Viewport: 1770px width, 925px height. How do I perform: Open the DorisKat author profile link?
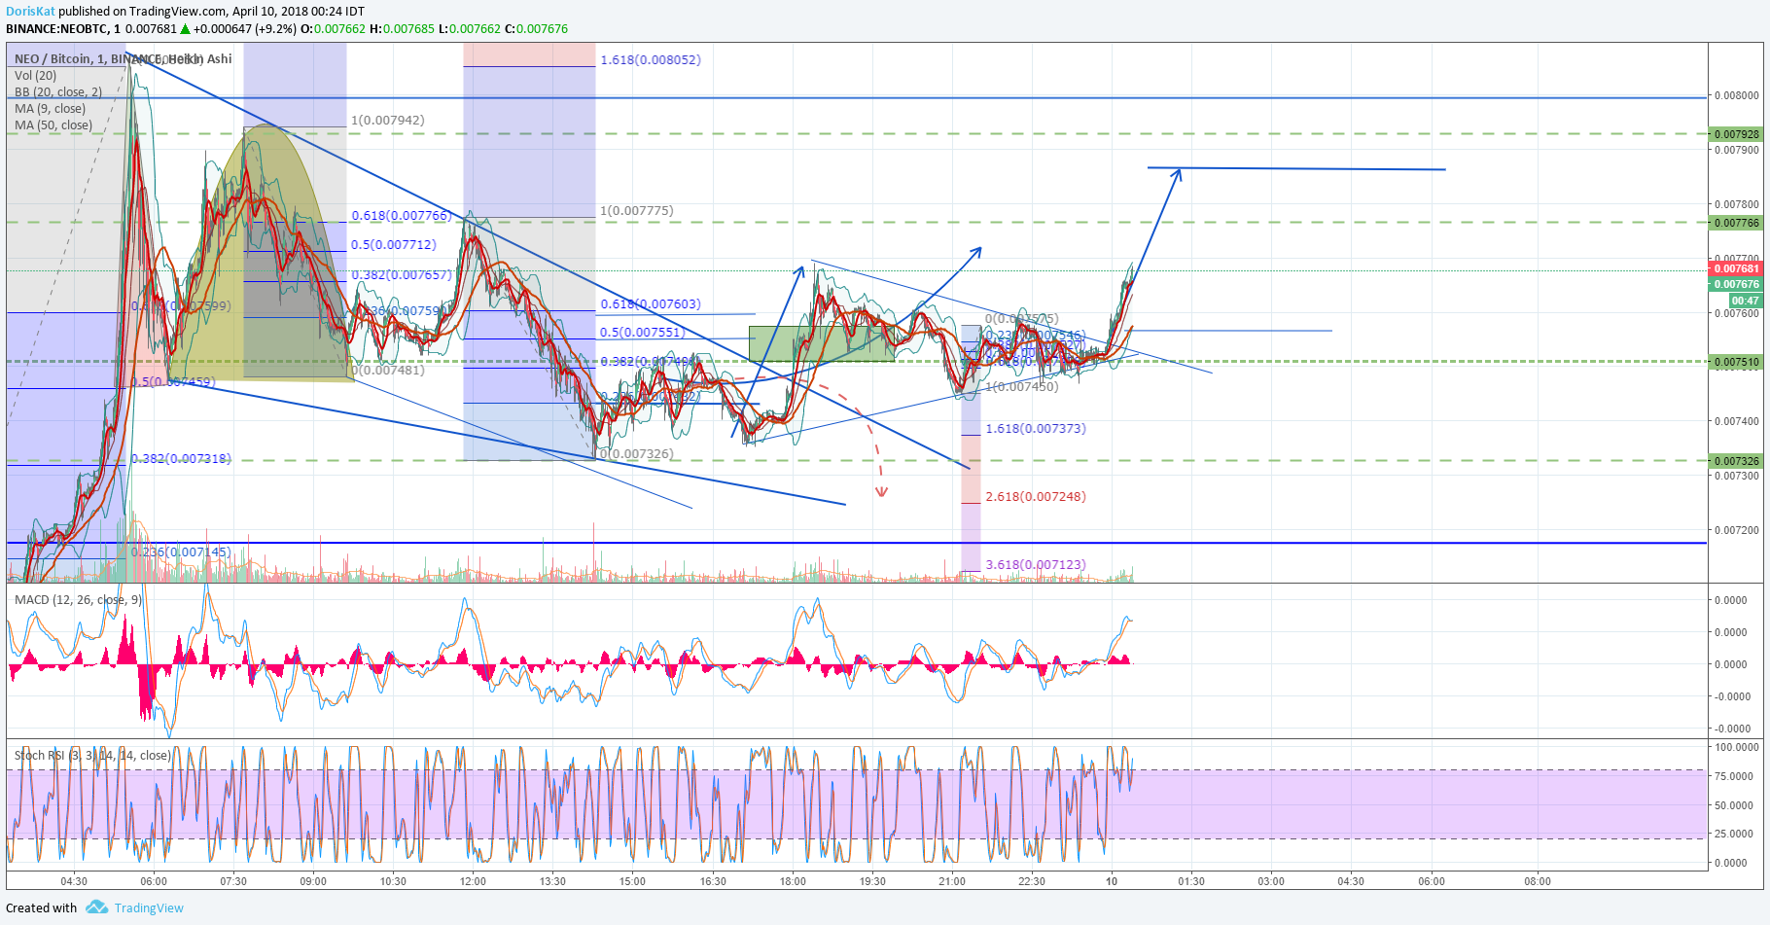[30, 12]
